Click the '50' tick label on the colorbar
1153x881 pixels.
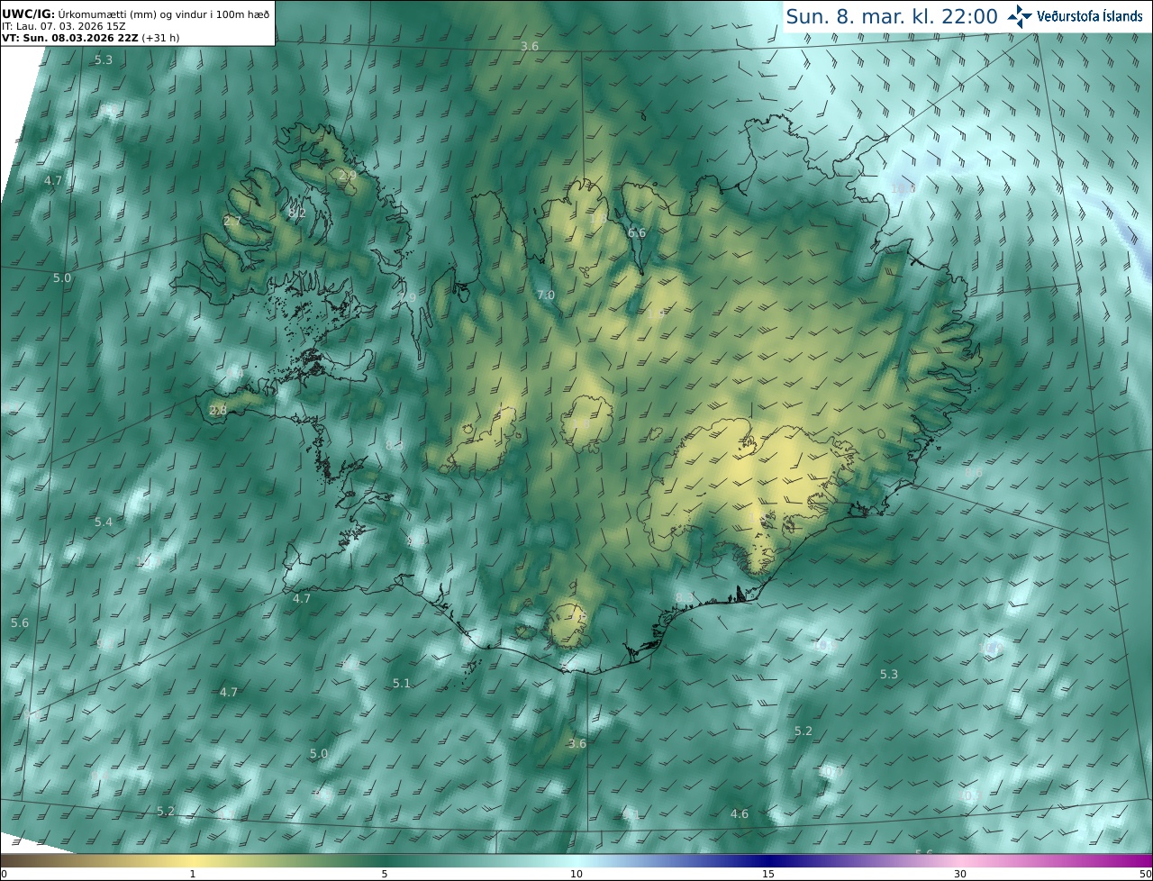point(1146,874)
